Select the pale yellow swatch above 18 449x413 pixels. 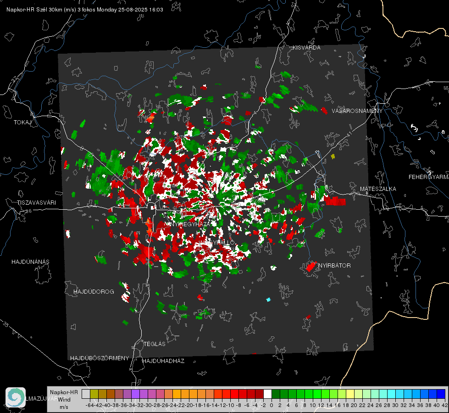(x=350, y=394)
